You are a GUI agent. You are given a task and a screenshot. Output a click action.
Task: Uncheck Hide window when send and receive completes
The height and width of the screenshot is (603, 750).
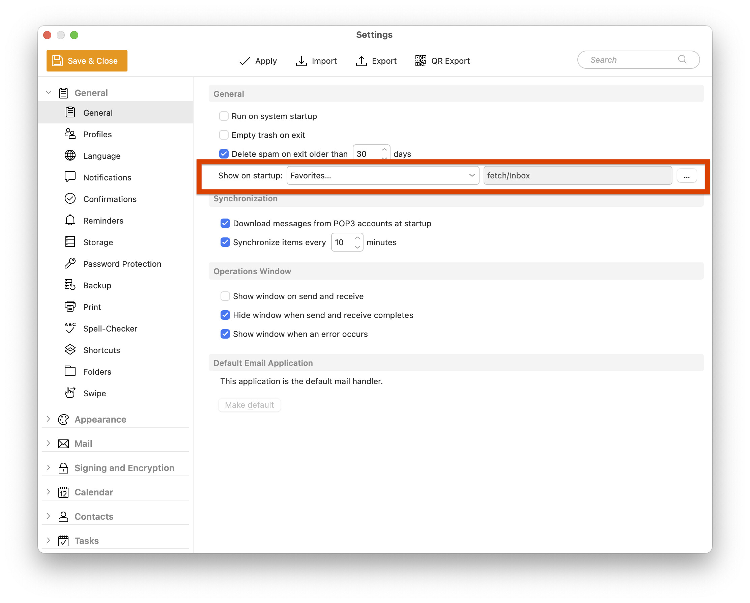coord(225,315)
